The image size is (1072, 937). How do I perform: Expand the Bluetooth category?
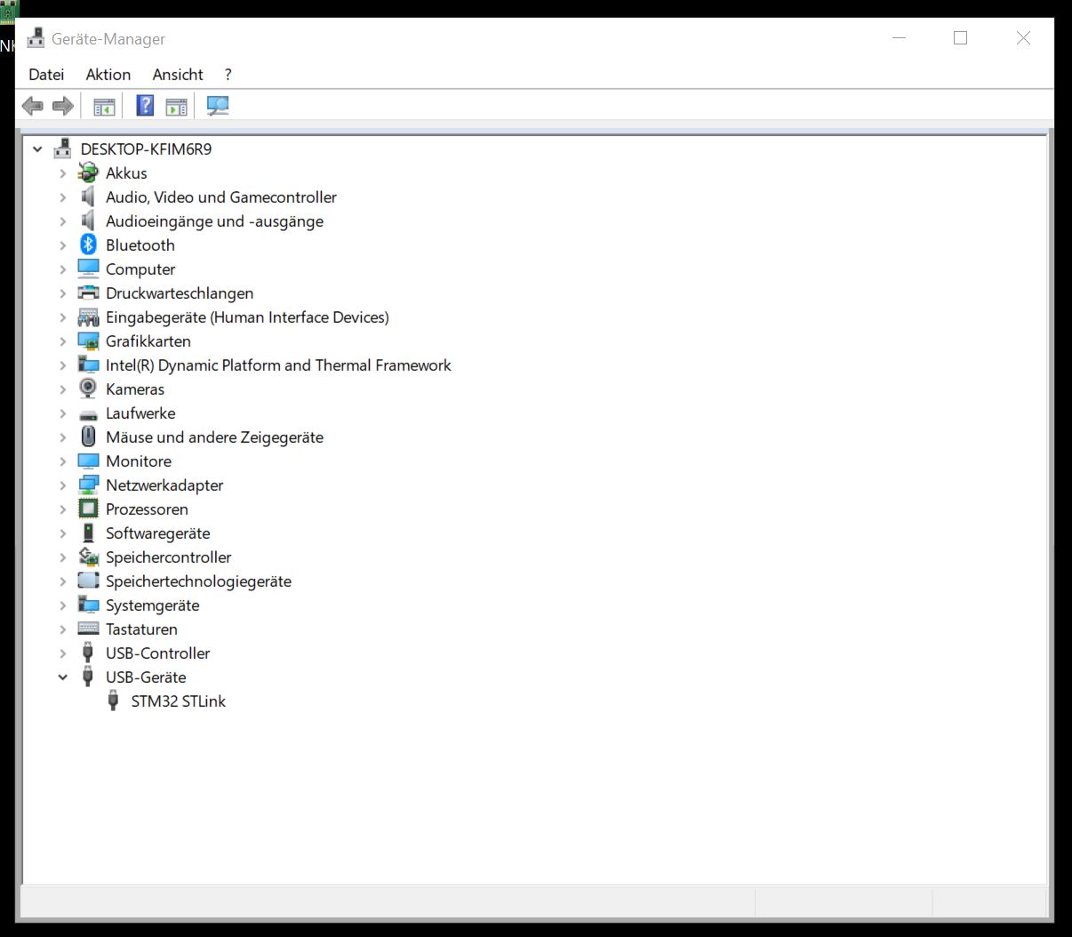[62, 245]
